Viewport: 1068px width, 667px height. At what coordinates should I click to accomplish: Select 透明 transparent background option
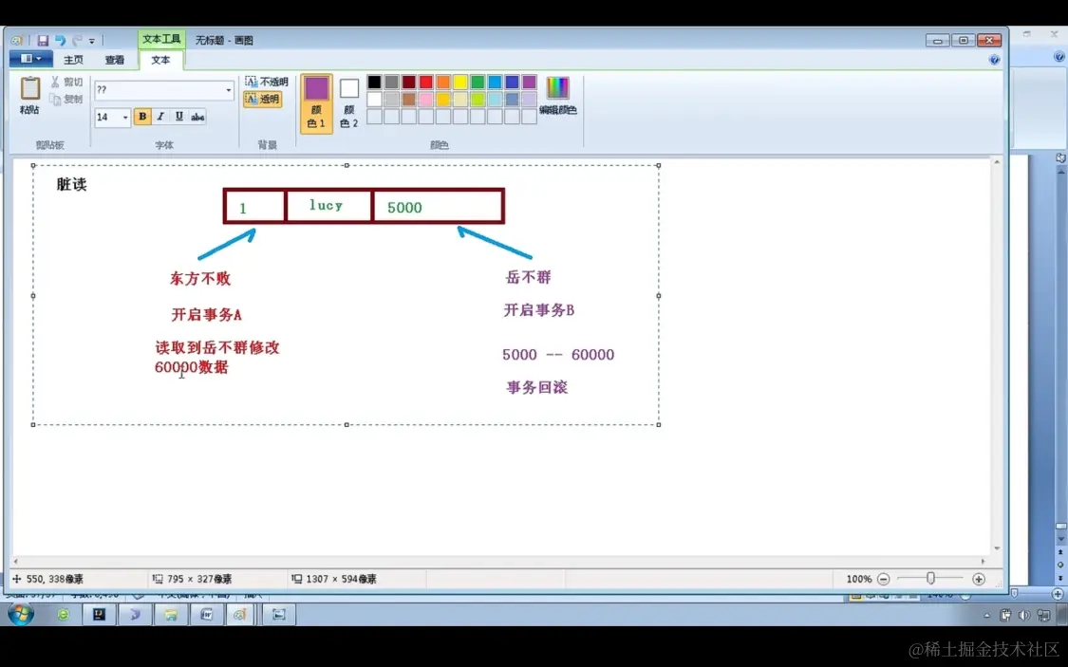pos(262,100)
